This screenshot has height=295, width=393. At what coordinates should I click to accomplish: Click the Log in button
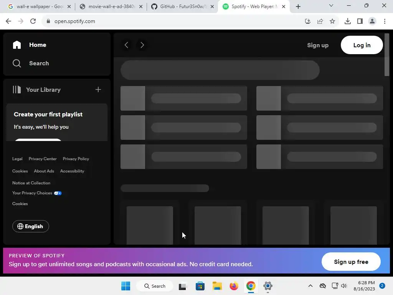[x=362, y=45]
